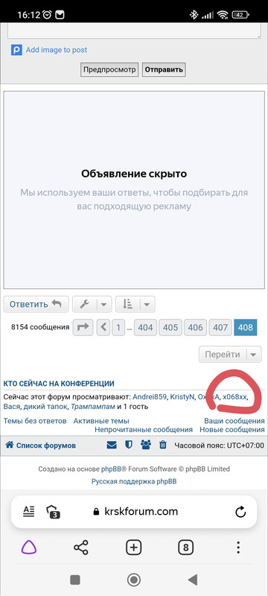Select current page 408
268x596 pixels.
[246, 327]
